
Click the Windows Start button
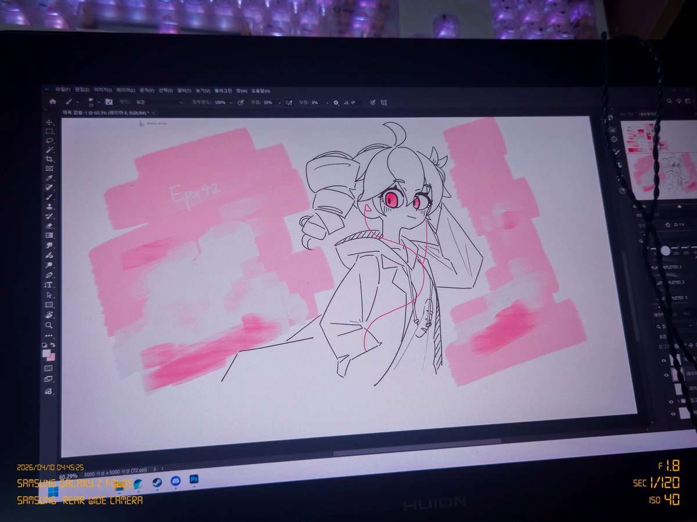pyautogui.click(x=52, y=491)
